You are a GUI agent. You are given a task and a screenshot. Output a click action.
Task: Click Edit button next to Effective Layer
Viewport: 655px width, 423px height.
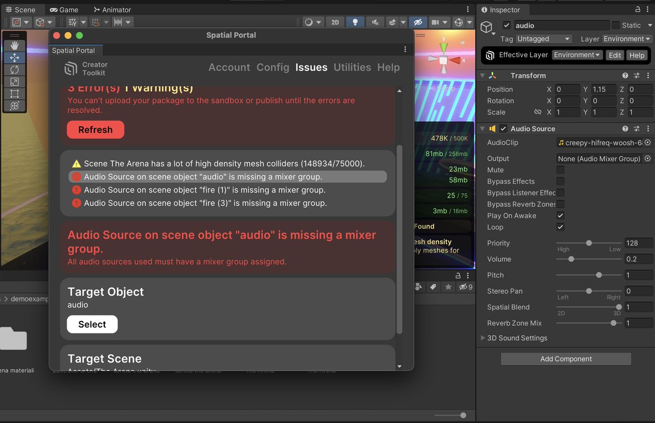point(615,55)
